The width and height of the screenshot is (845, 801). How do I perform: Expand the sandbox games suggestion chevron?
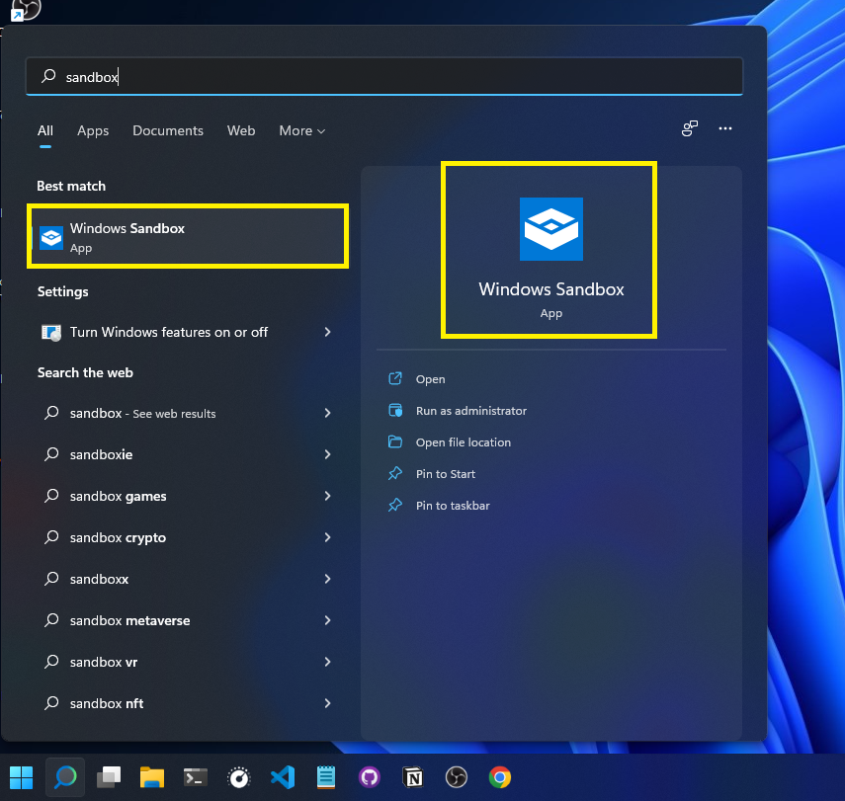click(327, 496)
